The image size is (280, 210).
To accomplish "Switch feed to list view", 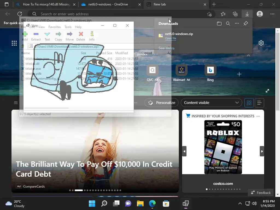I will pyautogui.click(x=259, y=103).
